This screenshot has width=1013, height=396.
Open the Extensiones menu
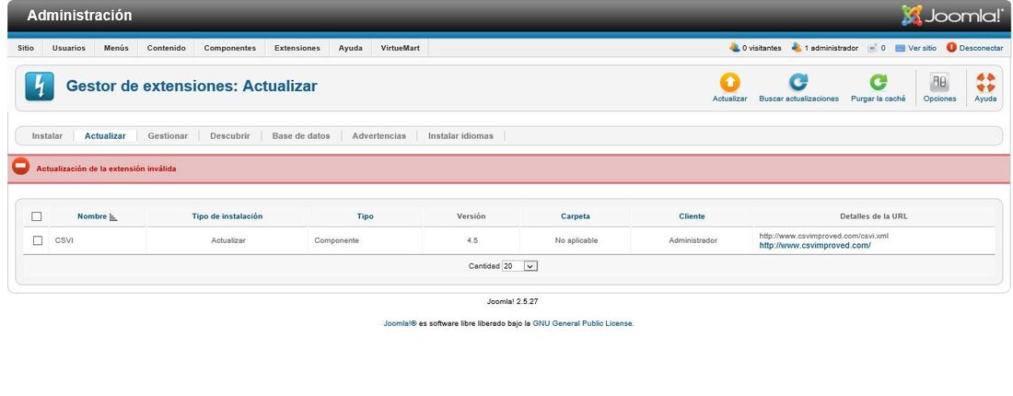point(297,48)
